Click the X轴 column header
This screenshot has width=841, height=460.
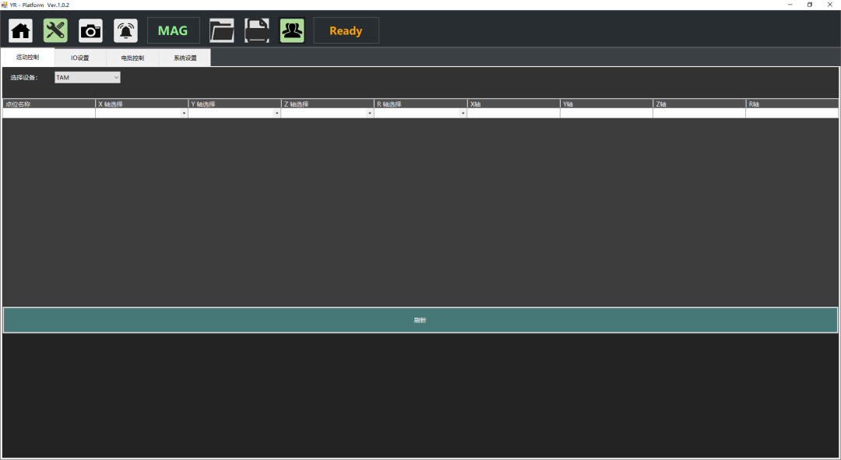click(513, 104)
